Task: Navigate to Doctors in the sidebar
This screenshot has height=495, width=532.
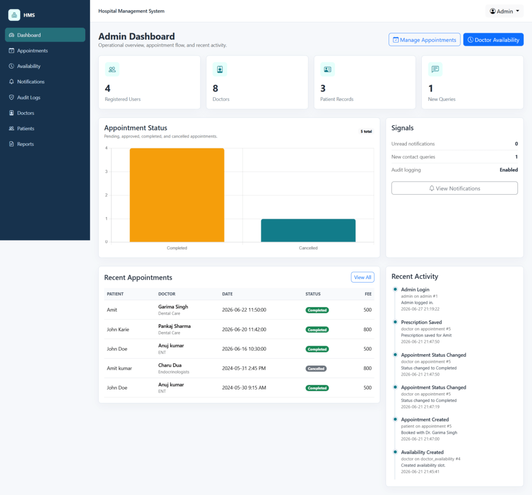Action: (x=45, y=113)
